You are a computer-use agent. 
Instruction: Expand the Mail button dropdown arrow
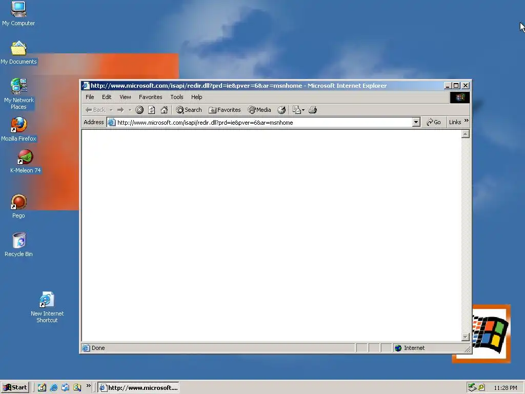coord(304,110)
